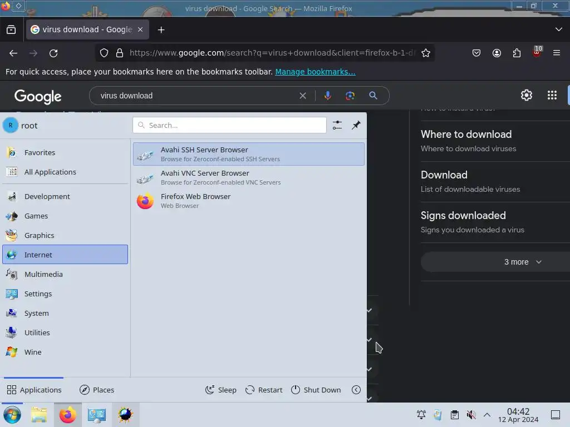The height and width of the screenshot is (427, 570).
Task: Open Where to download suggestion
Action: point(495,141)
